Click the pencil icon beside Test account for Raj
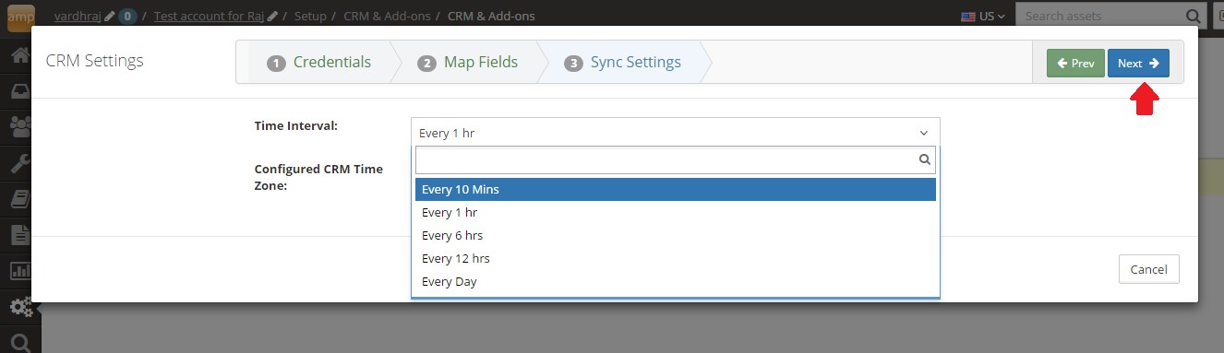Screen dimensions: 1224x353 (x=272, y=16)
